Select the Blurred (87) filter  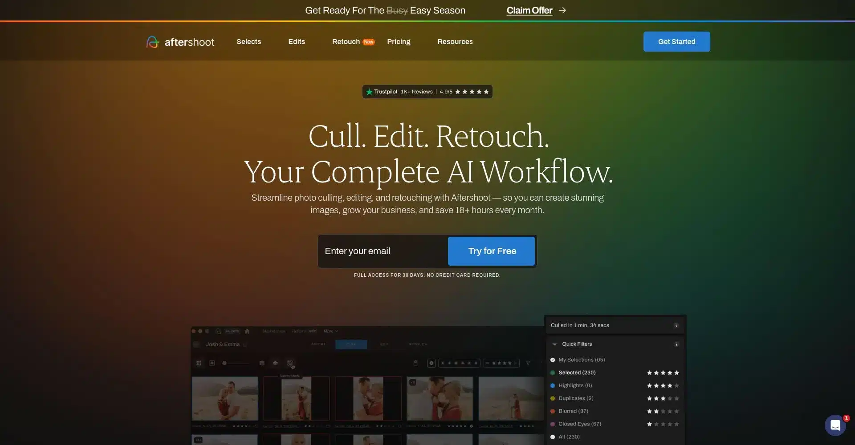point(569,411)
